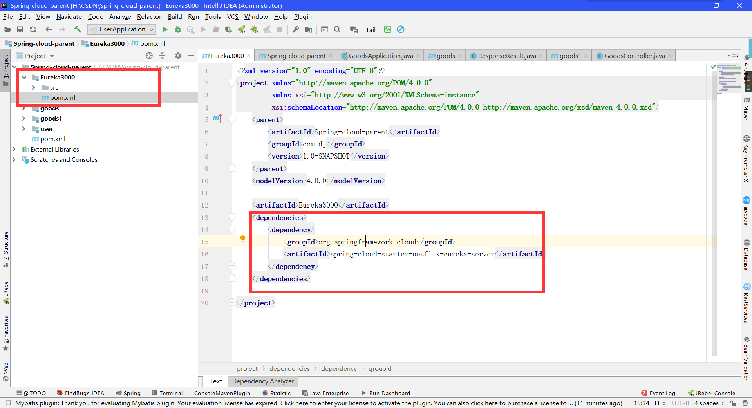This screenshot has width=752, height=408.
Task: Switch to the Dependency Analyzer bottom tab
Action: tap(263, 381)
